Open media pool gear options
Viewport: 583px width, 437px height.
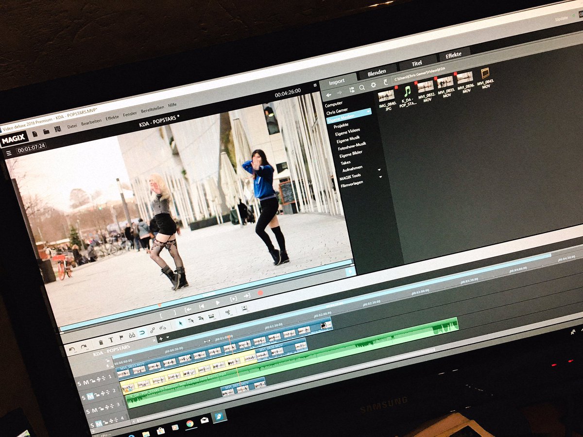tap(373, 85)
